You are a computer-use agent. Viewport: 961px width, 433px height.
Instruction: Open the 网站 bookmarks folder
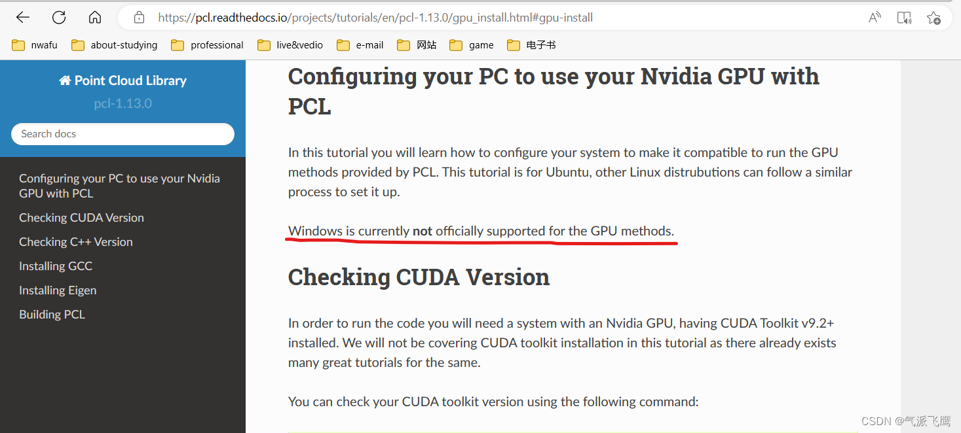coord(417,44)
